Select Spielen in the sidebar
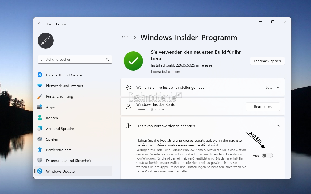The image size is (311, 194). [73, 139]
